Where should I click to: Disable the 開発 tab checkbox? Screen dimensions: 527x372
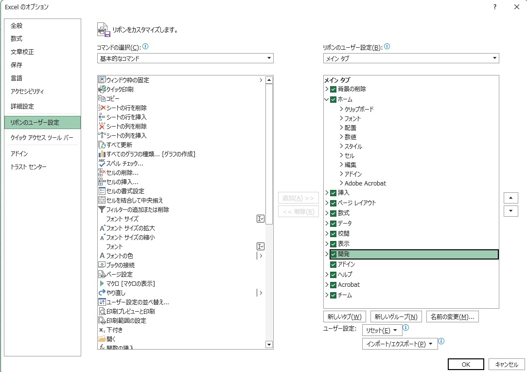(333, 255)
